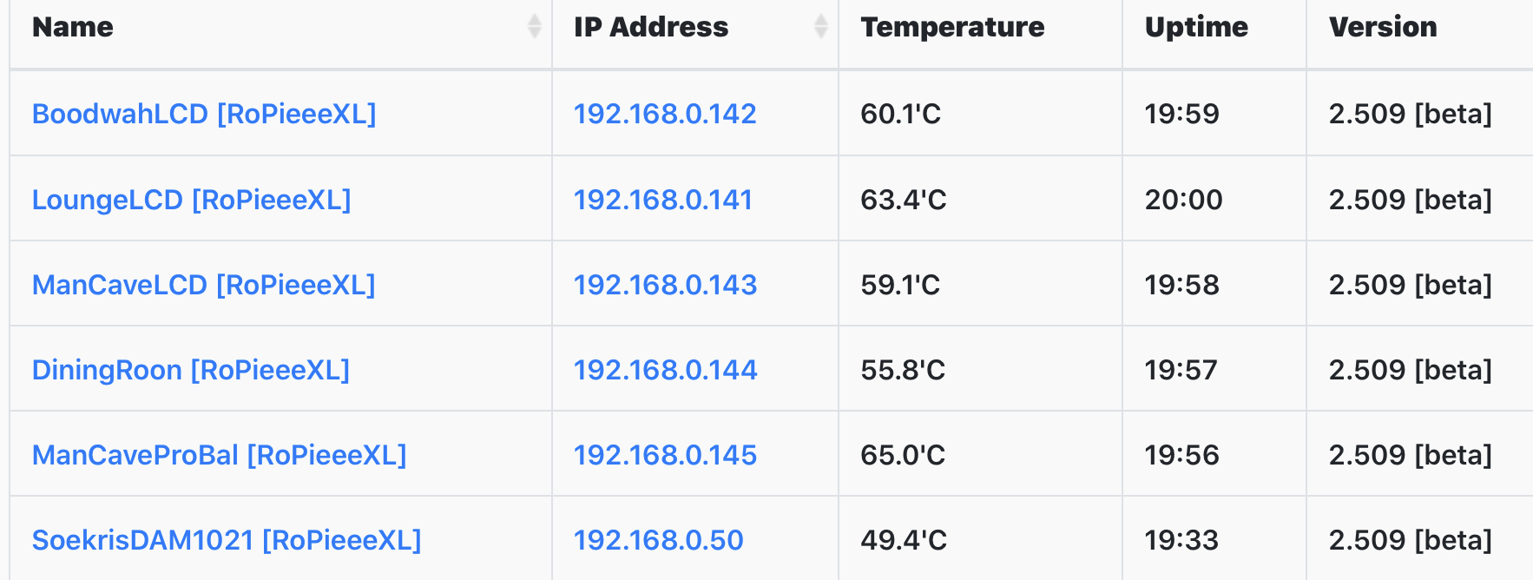Visit IP address 192.168.0.141
The height and width of the screenshot is (580, 1533).
click(663, 200)
